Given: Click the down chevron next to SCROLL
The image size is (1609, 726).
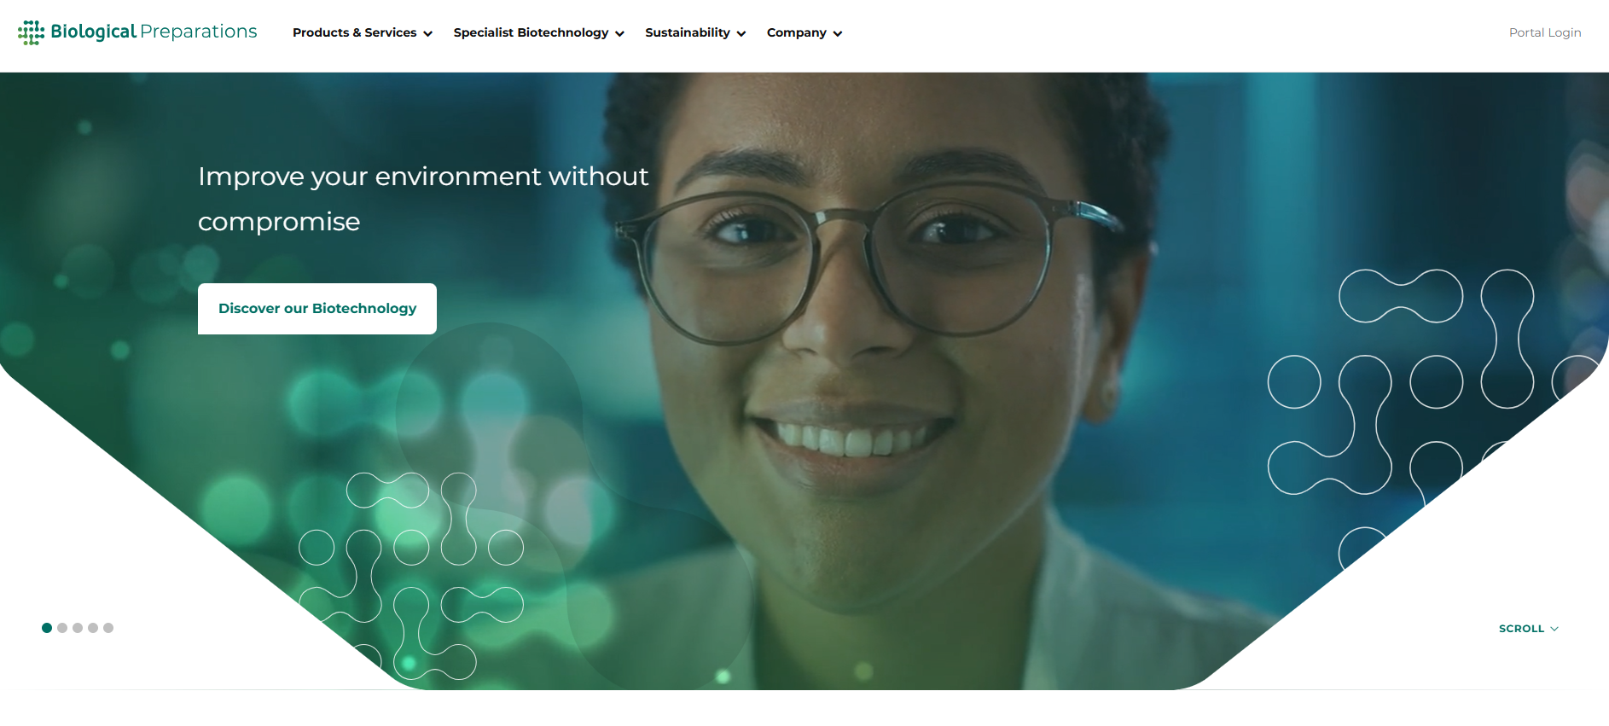Looking at the screenshot, I should (x=1554, y=629).
